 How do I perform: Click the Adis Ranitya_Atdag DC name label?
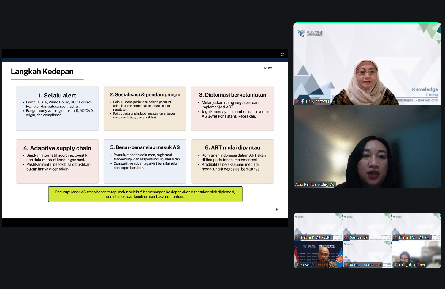point(315,184)
